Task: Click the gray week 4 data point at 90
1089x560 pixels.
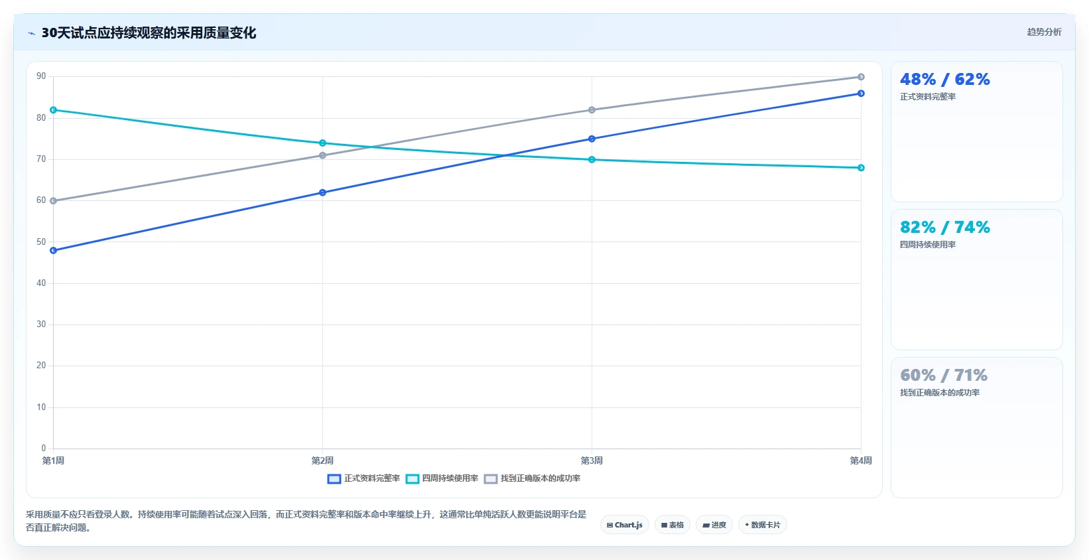Action: [861, 77]
